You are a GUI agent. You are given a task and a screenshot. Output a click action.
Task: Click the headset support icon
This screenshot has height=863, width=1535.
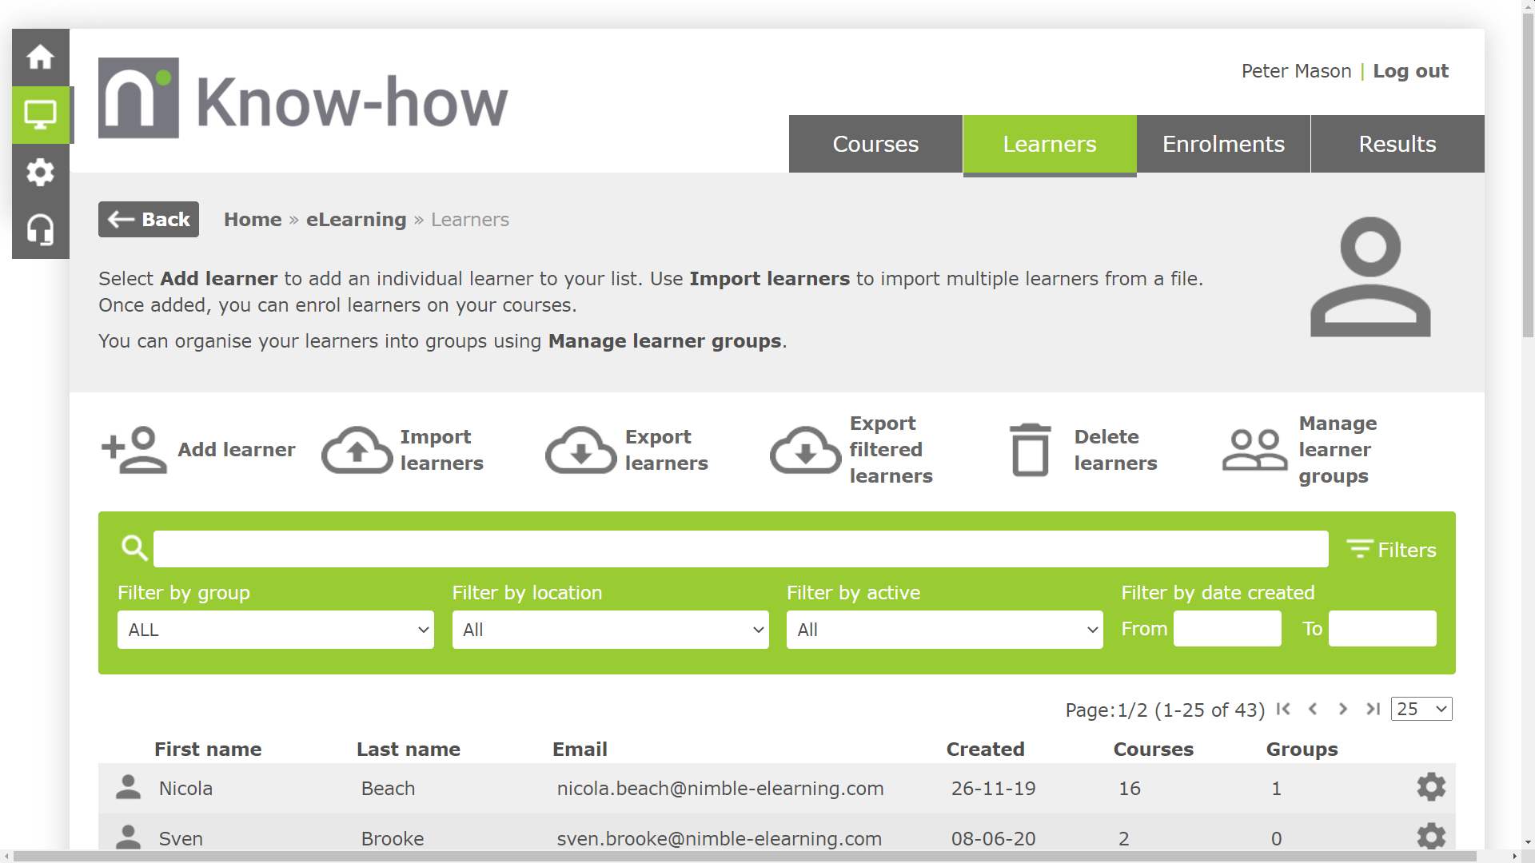point(40,230)
